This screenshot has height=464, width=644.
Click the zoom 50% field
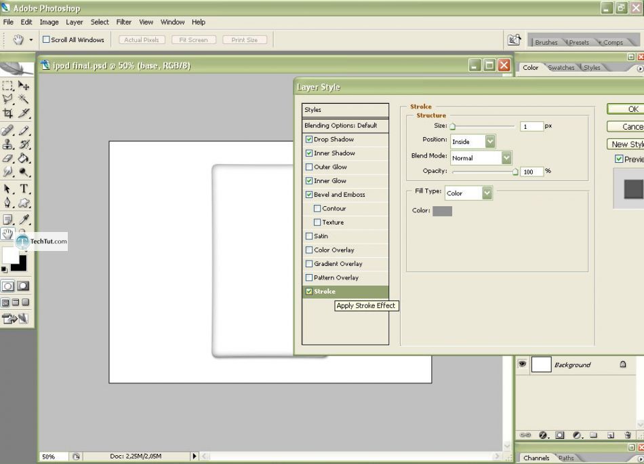pyautogui.click(x=54, y=456)
